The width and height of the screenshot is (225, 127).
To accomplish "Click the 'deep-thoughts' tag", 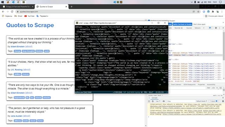I will coord(28,51).
